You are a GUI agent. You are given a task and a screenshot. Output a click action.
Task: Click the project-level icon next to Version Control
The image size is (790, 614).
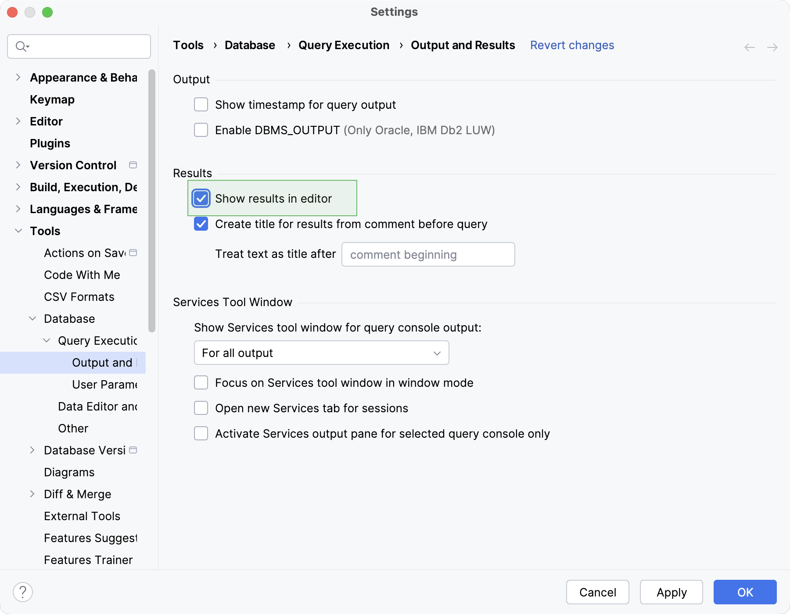[133, 165]
